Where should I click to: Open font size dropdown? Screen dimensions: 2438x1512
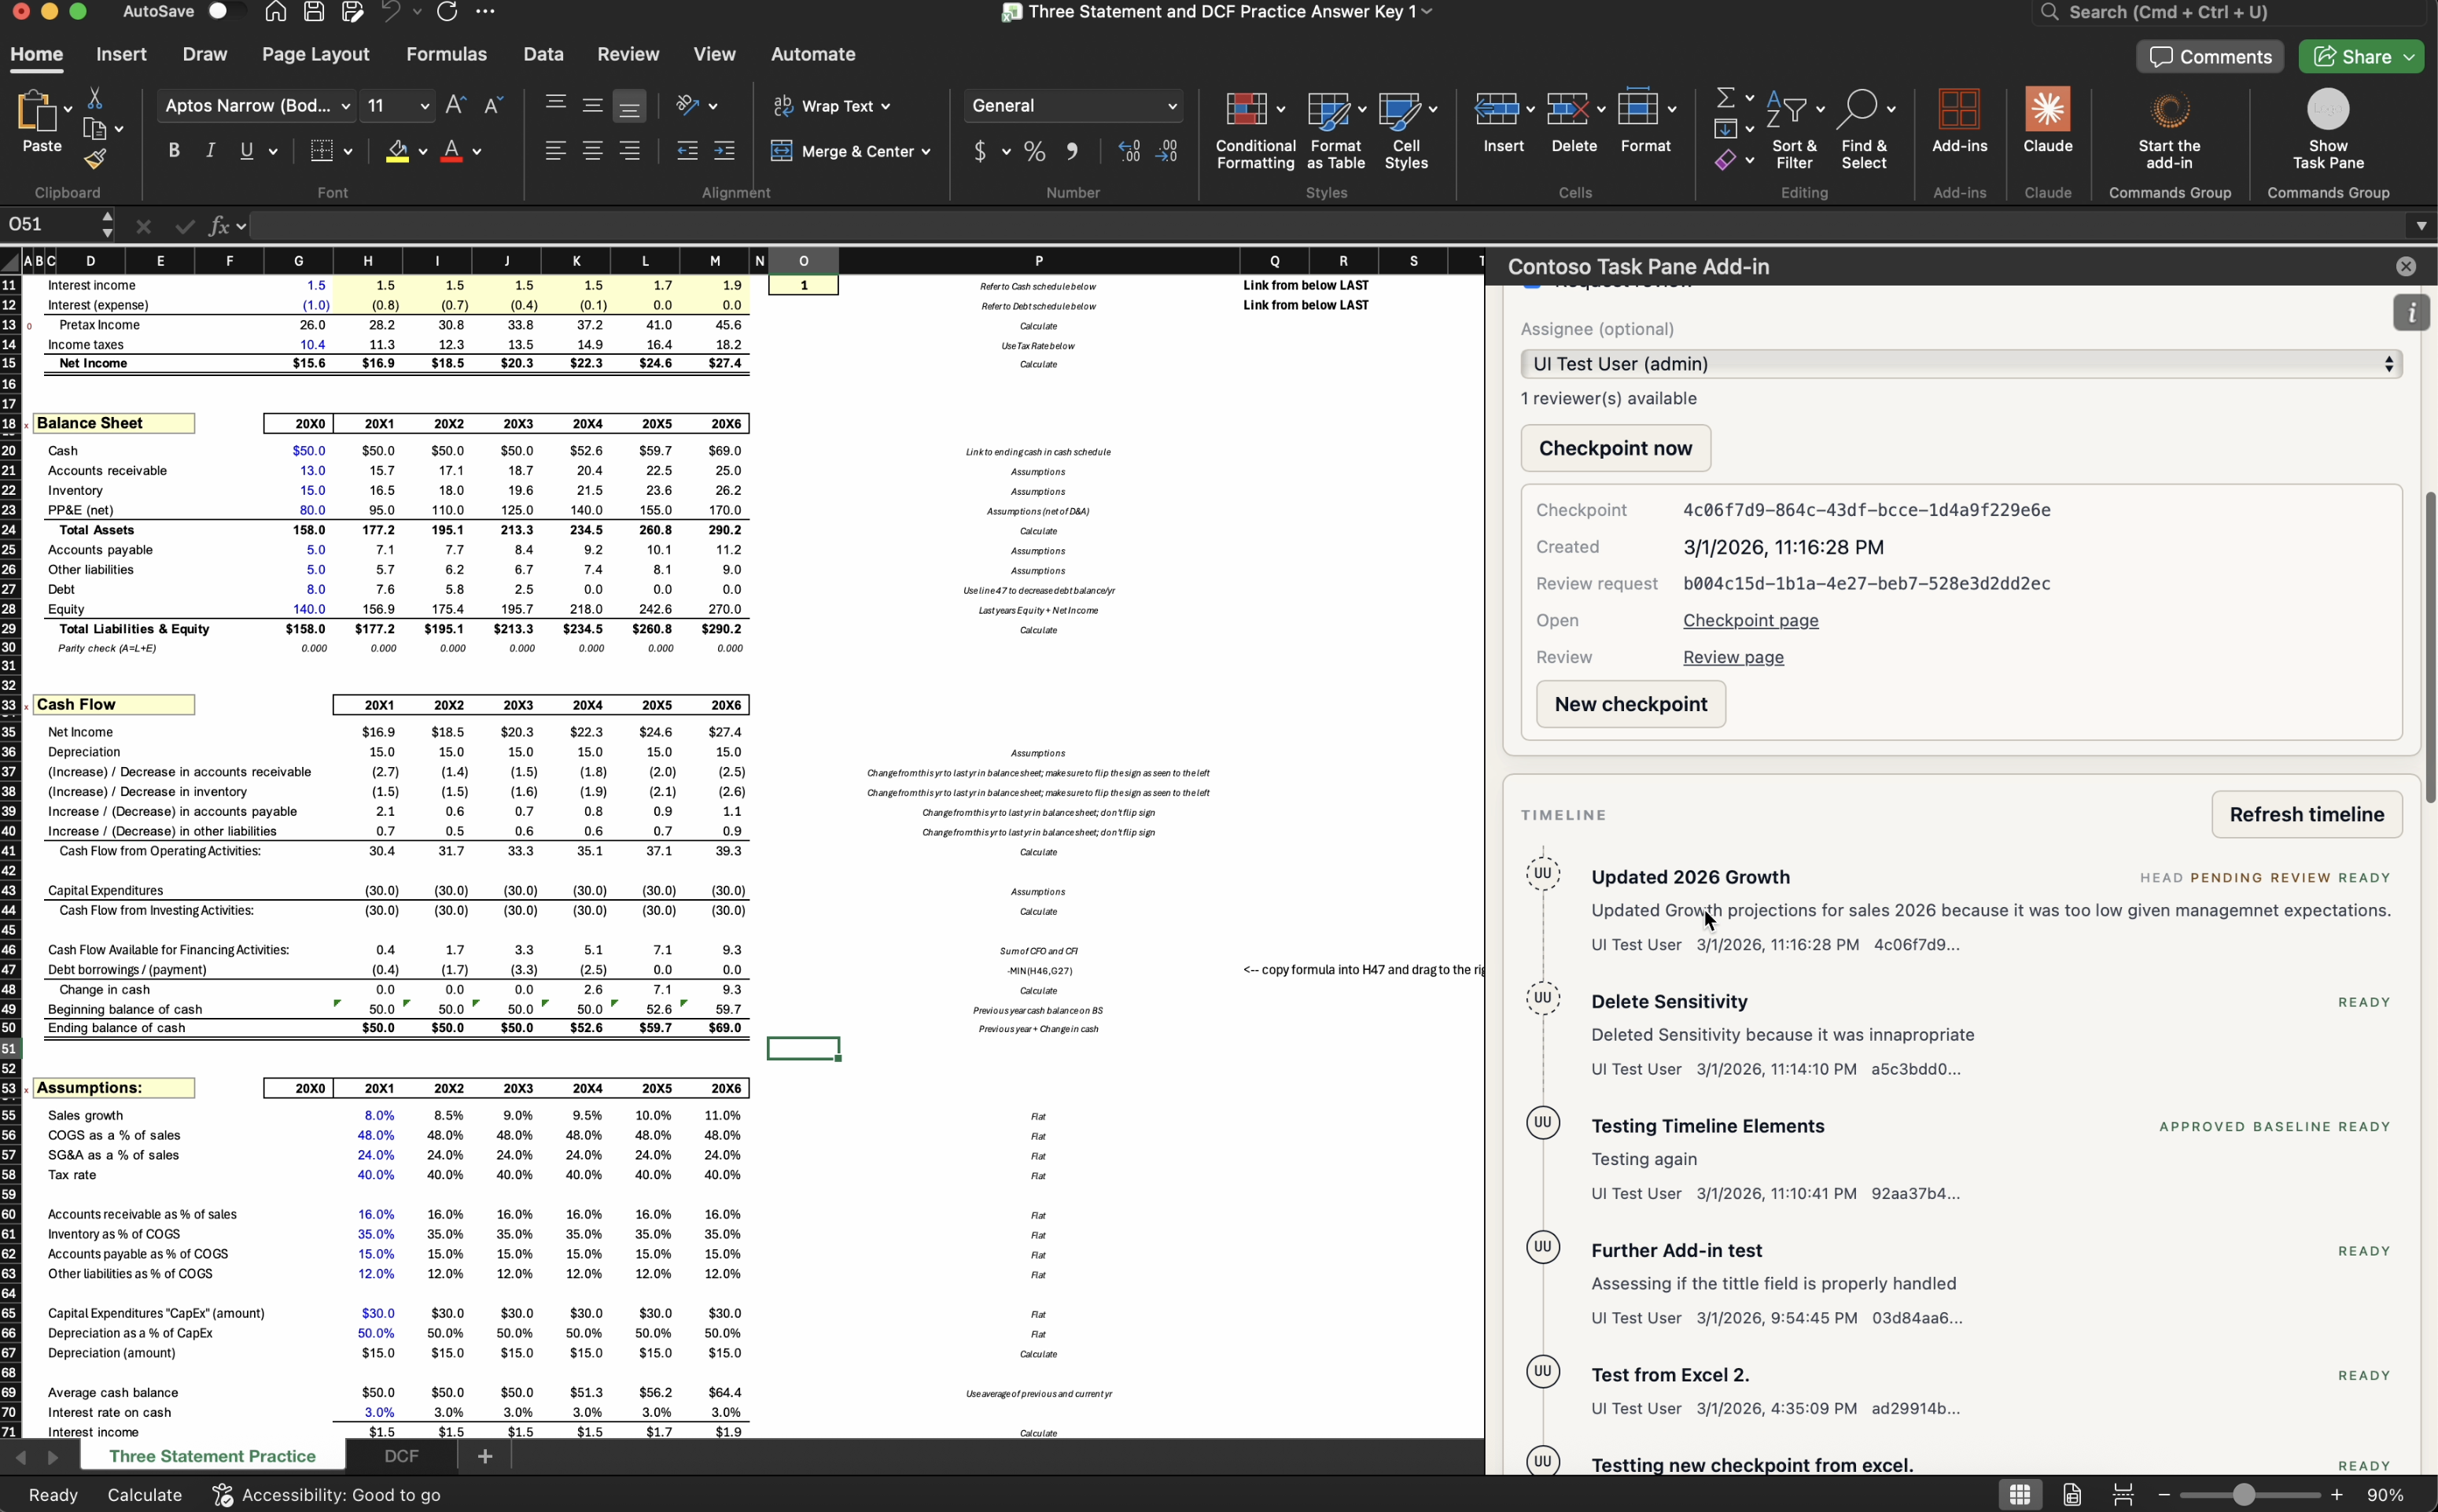[x=424, y=106]
